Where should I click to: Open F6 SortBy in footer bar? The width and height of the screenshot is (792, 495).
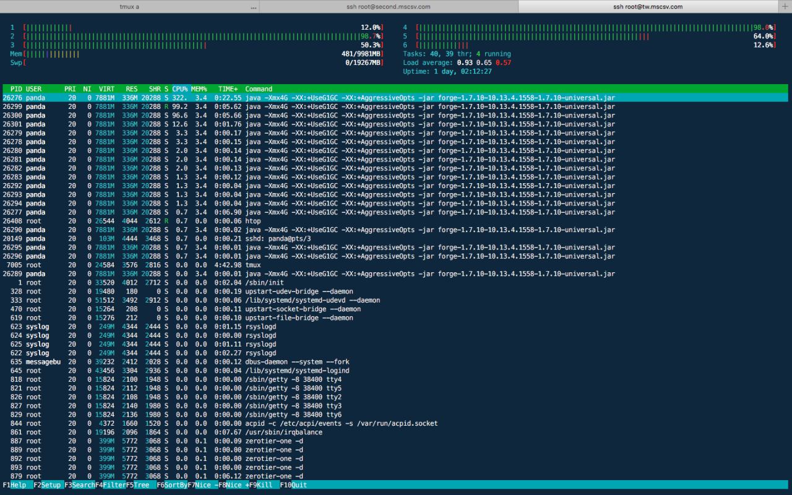(x=171, y=485)
